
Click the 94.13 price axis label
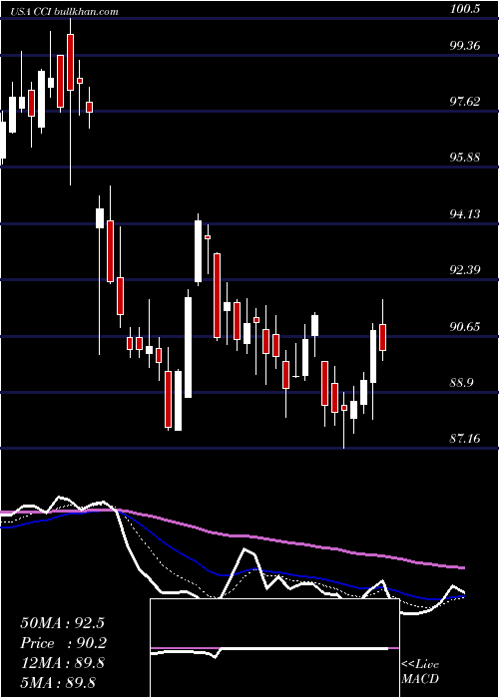point(465,214)
